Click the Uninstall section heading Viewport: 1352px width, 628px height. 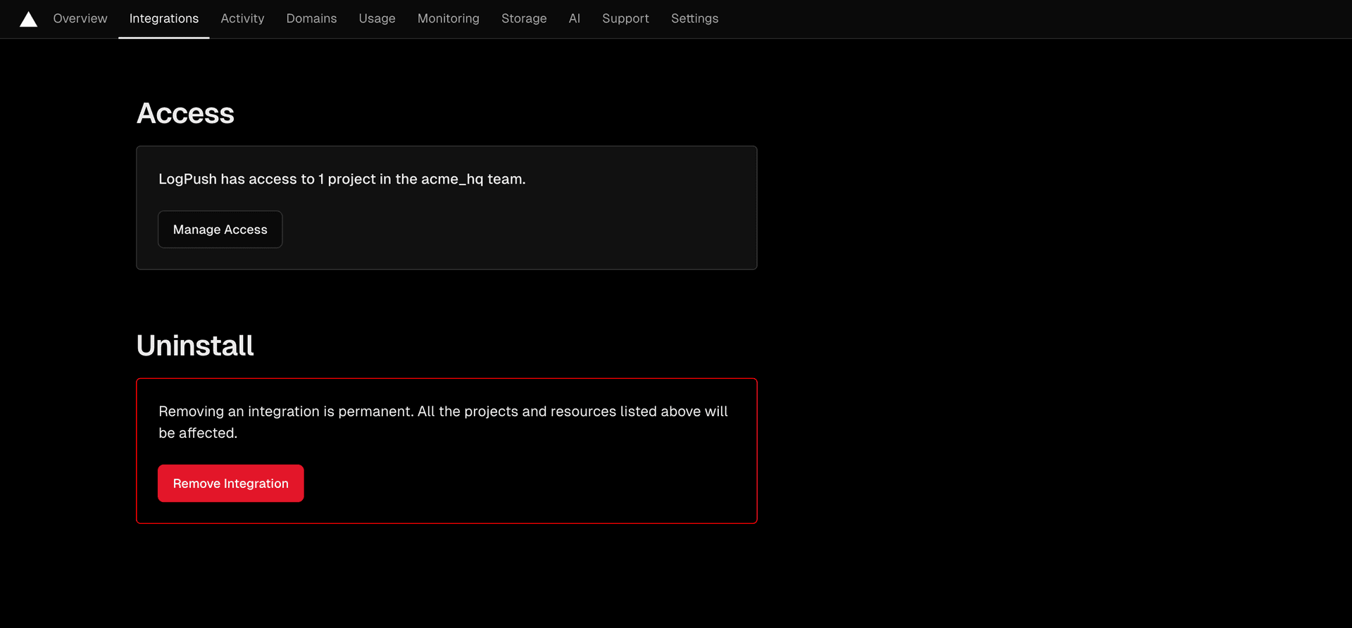pyautogui.click(x=195, y=346)
